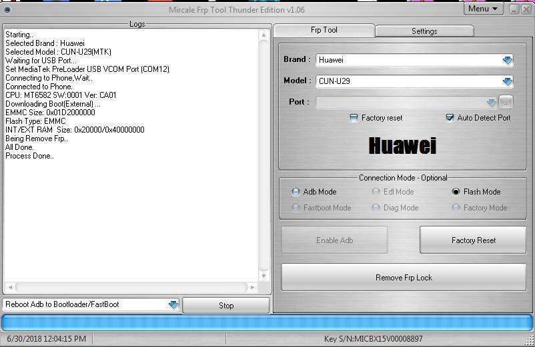This screenshot has height=347, width=535.
Task: Close the Miracle Frp Tool window
Action: (x=526, y=9)
